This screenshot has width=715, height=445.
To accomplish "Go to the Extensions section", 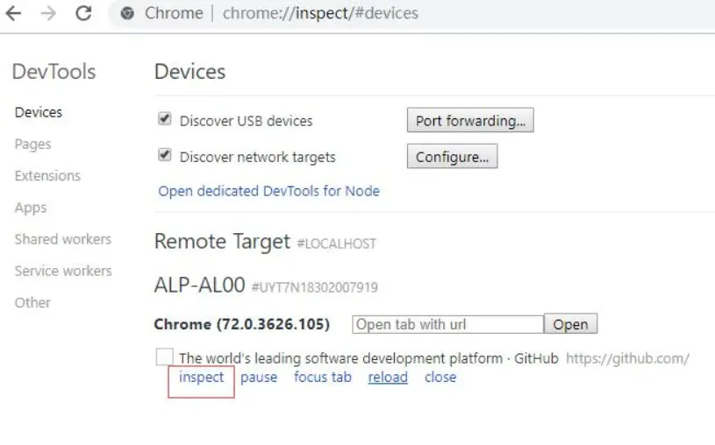I will click(x=47, y=176).
